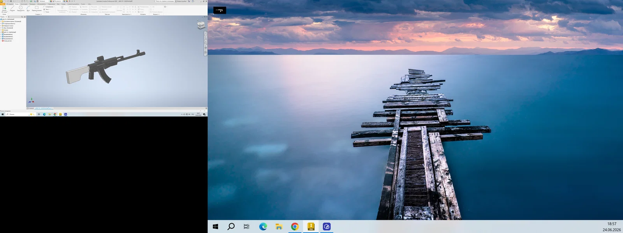Click the rifle thumbnail on the desktop

click(x=220, y=10)
